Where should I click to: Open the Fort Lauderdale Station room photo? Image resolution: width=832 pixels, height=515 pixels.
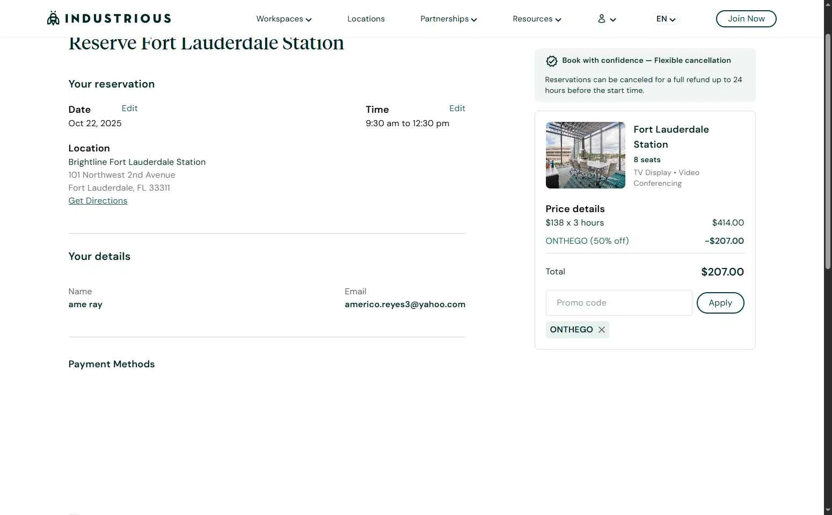click(x=586, y=155)
